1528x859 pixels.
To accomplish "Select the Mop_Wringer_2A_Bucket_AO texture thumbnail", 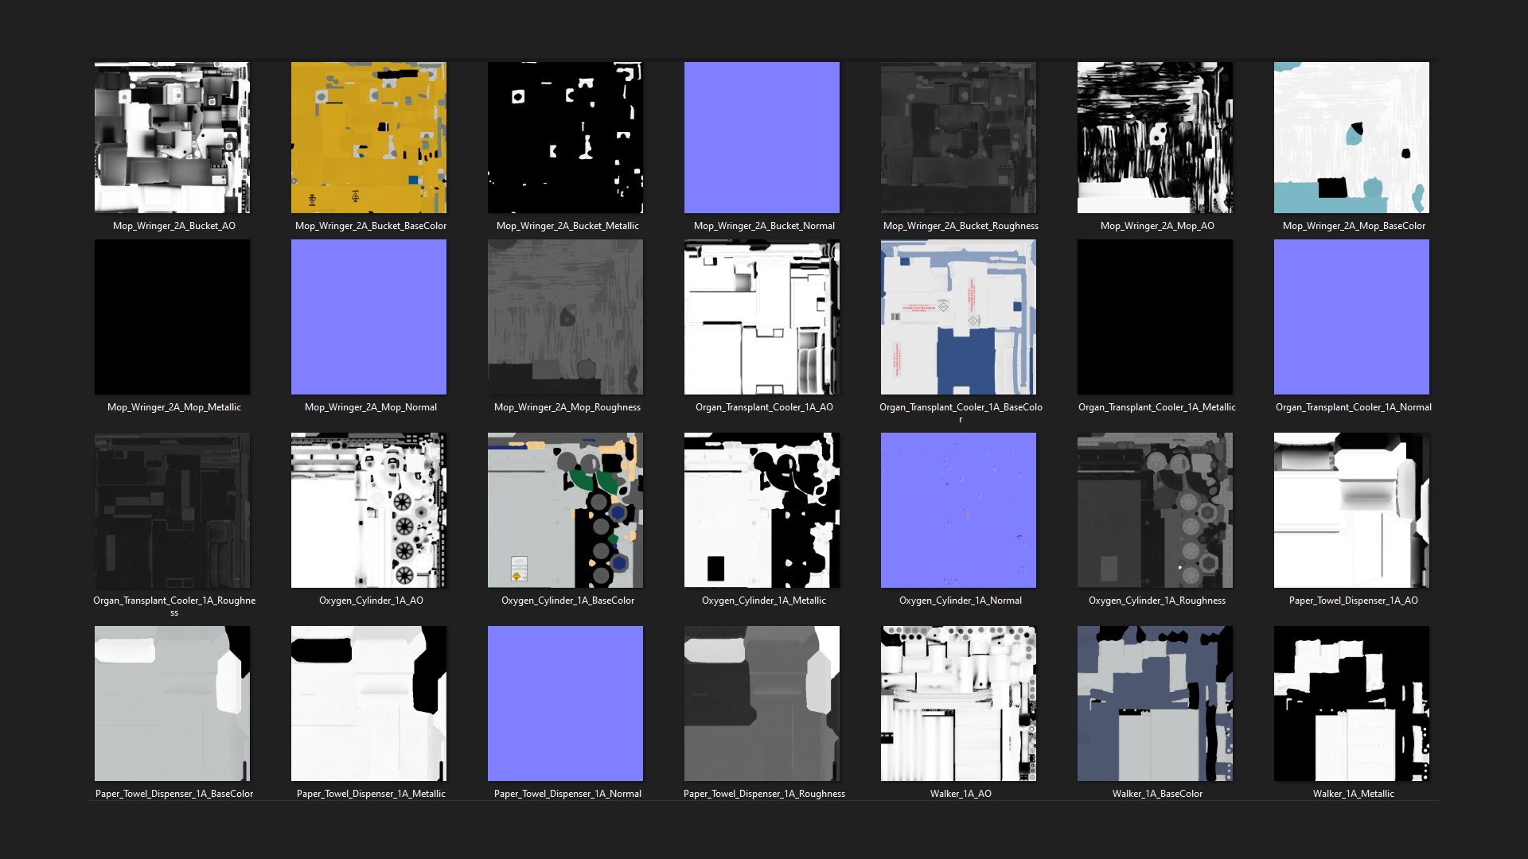I will pos(172,138).
